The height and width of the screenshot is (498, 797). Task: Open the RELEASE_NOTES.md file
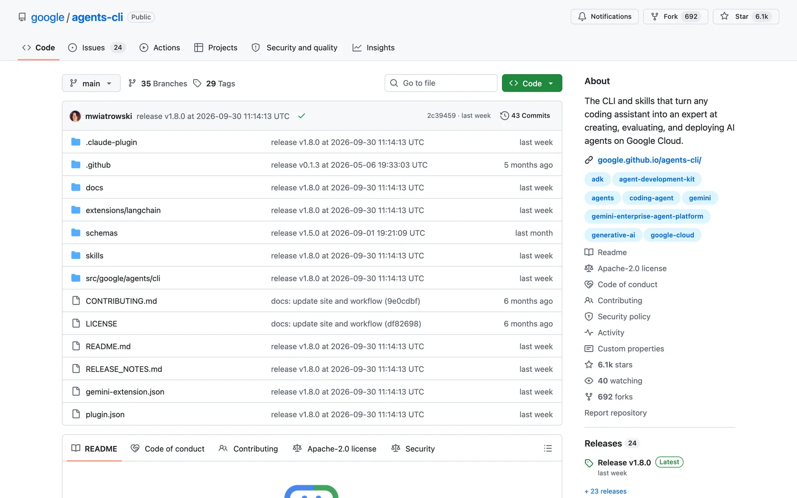click(x=124, y=369)
